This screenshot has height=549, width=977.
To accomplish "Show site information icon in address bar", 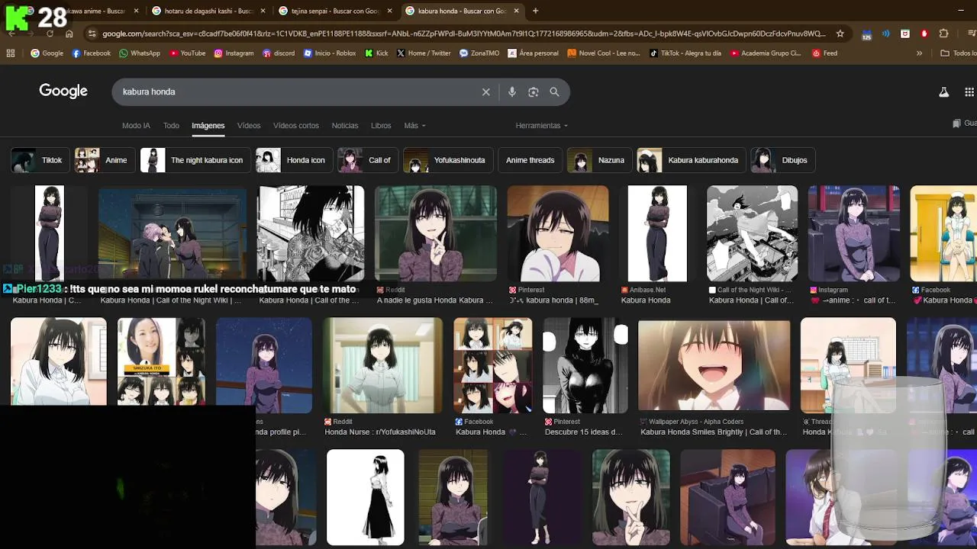I will pos(92,34).
